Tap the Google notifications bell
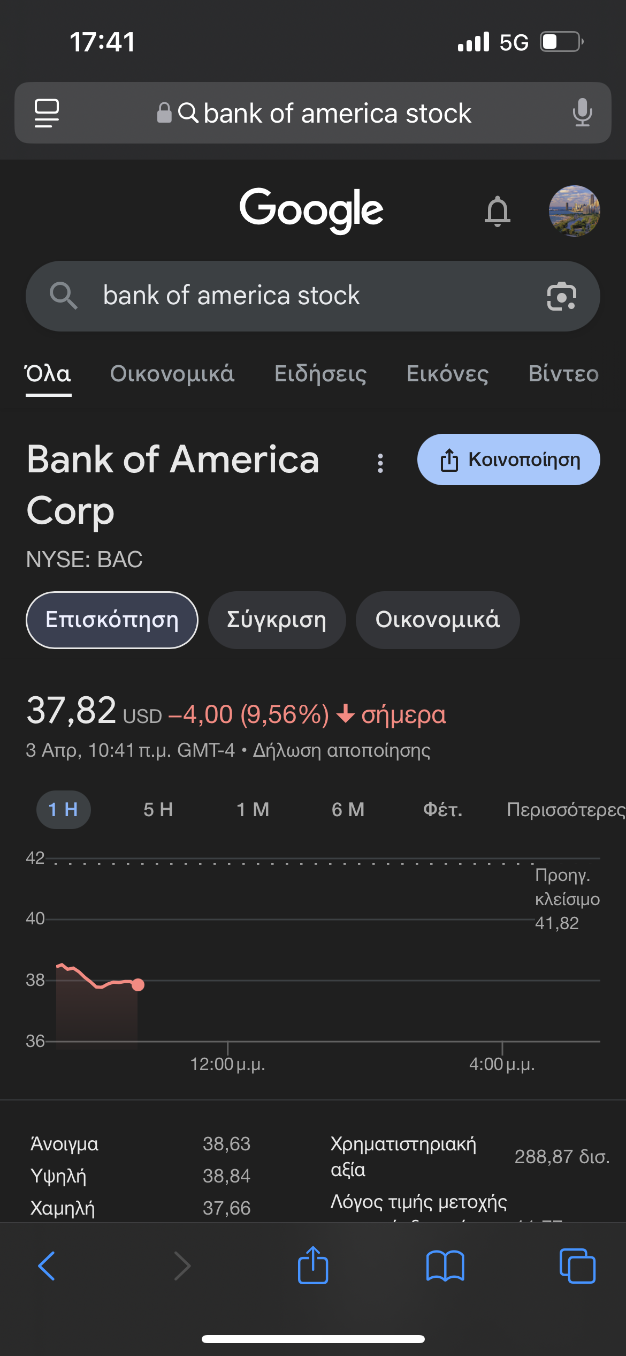Screen dimensions: 626x1356 click(497, 211)
